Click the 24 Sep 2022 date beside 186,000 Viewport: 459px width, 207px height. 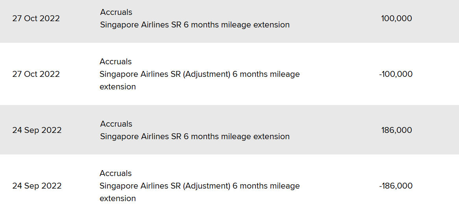point(37,130)
